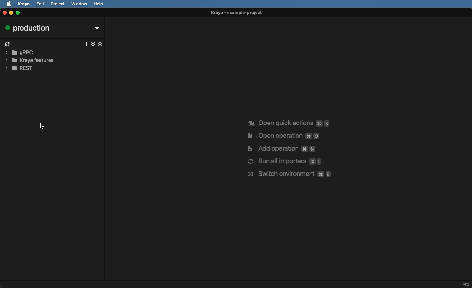Expand the gRPC folder chevron
Image resolution: width=472 pixels, height=288 pixels.
point(7,52)
